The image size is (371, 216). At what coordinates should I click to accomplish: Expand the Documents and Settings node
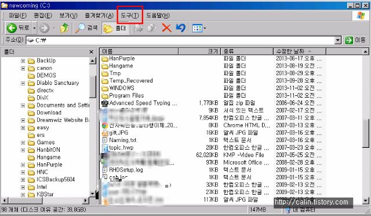(23, 106)
